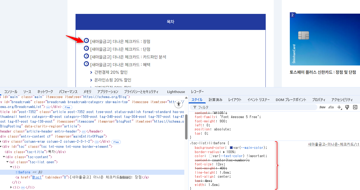Open the レコーダー tab
360x190 pixels.
point(197,92)
